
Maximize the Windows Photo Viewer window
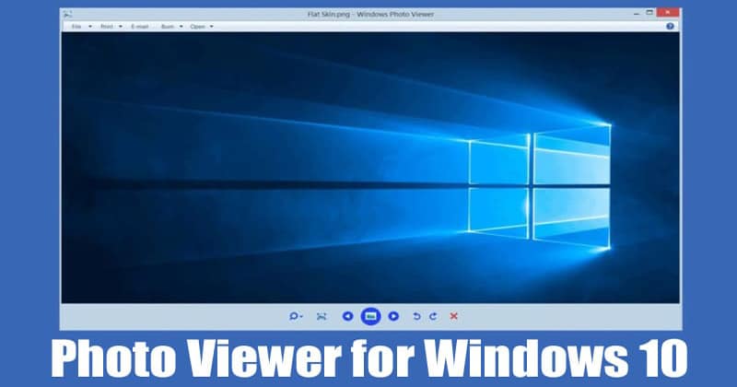point(649,13)
